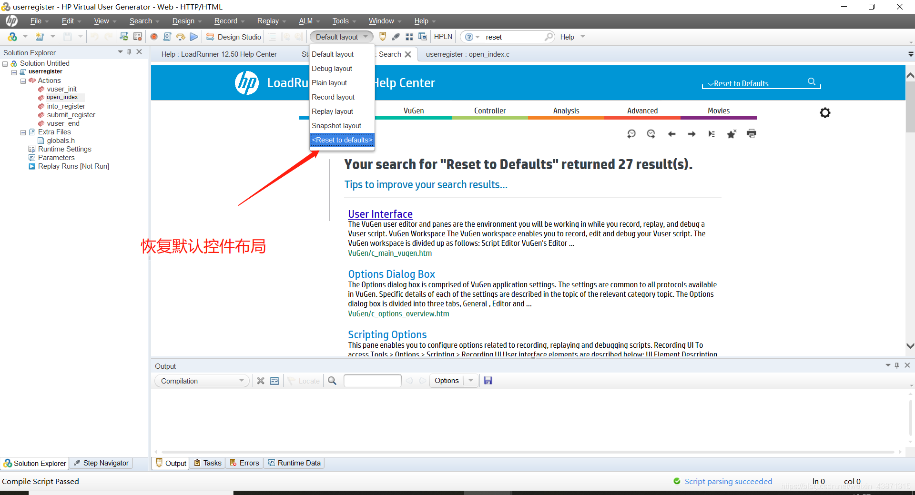Click the Controller help tab

490,111
